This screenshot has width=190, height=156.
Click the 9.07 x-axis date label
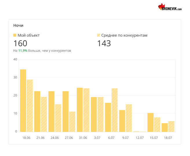(125, 138)
